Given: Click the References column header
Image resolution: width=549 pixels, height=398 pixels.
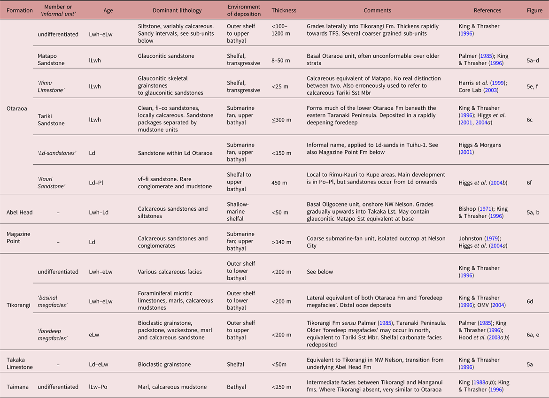Looking at the screenshot, I should [487, 10].
